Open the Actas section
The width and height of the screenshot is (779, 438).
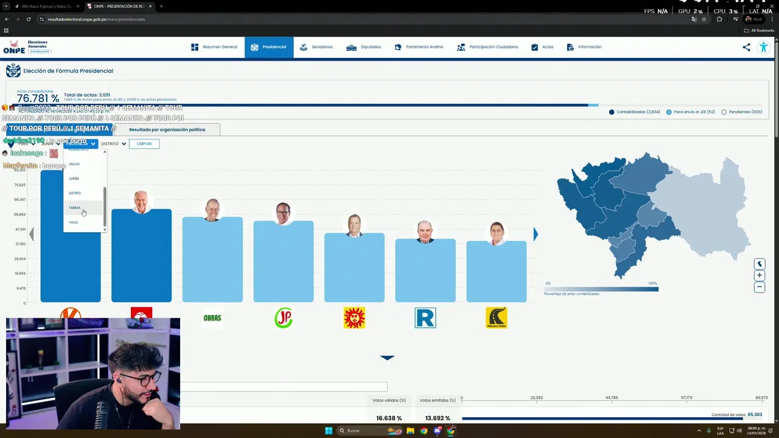click(x=542, y=47)
